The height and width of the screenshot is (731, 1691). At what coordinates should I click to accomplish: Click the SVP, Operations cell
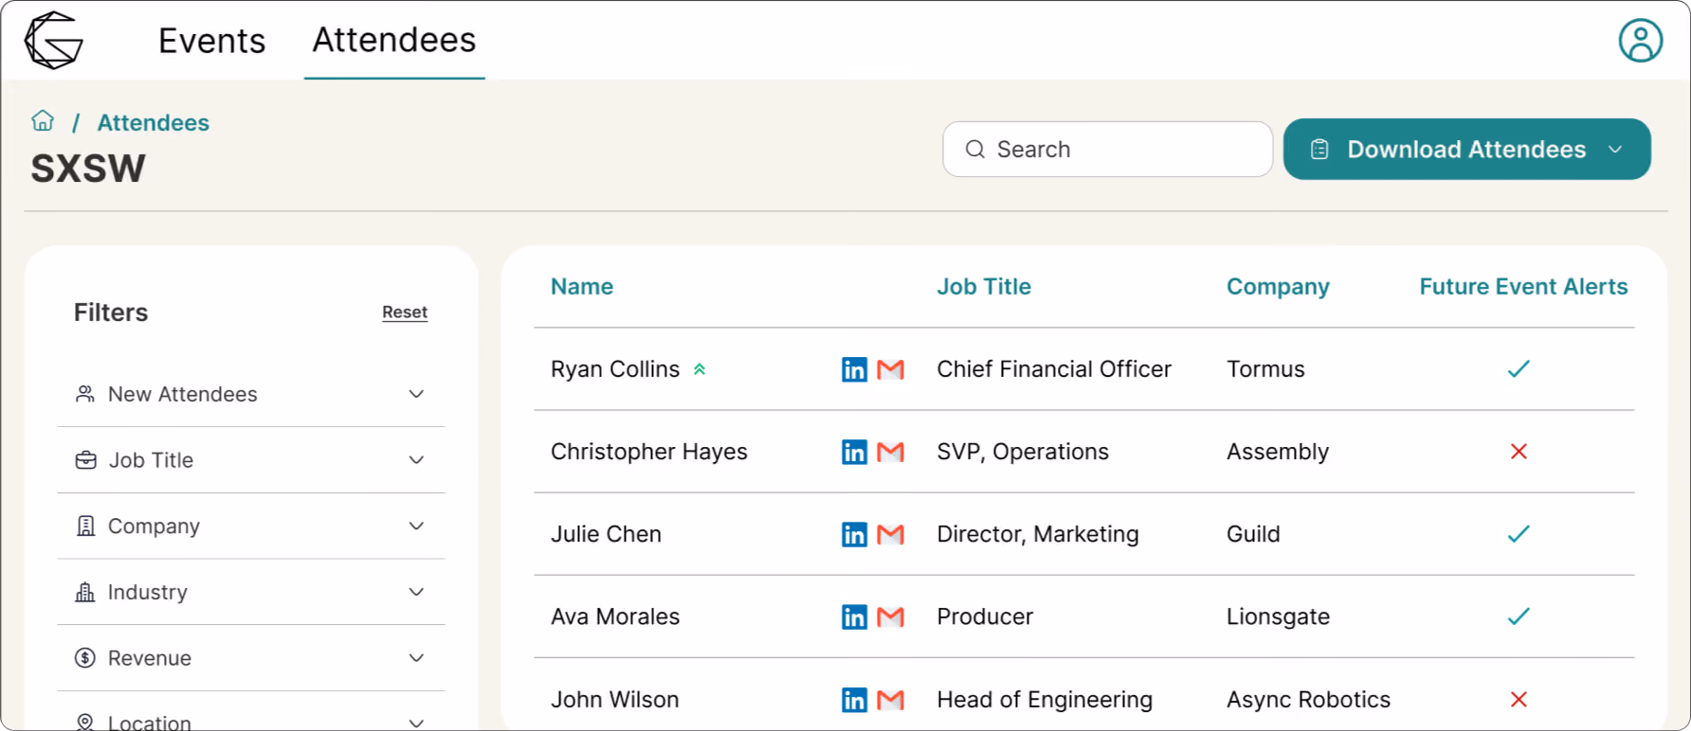(1023, 452)
